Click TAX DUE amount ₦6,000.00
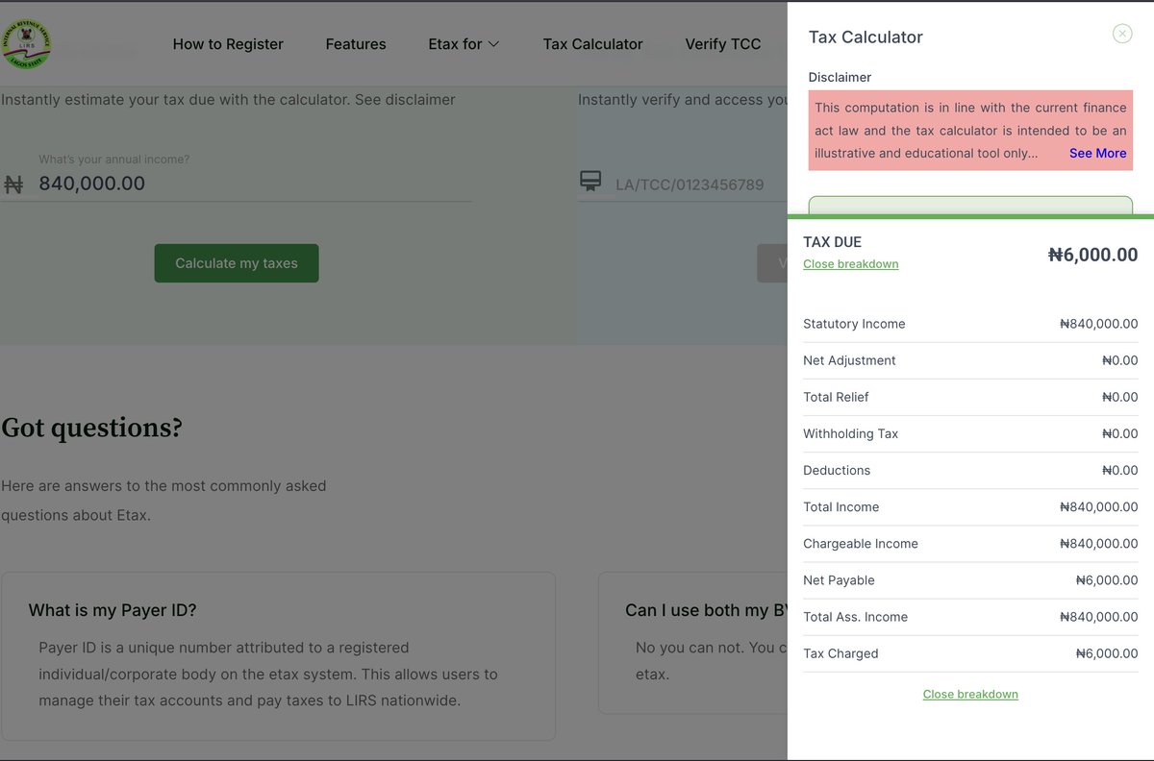 1092,255
